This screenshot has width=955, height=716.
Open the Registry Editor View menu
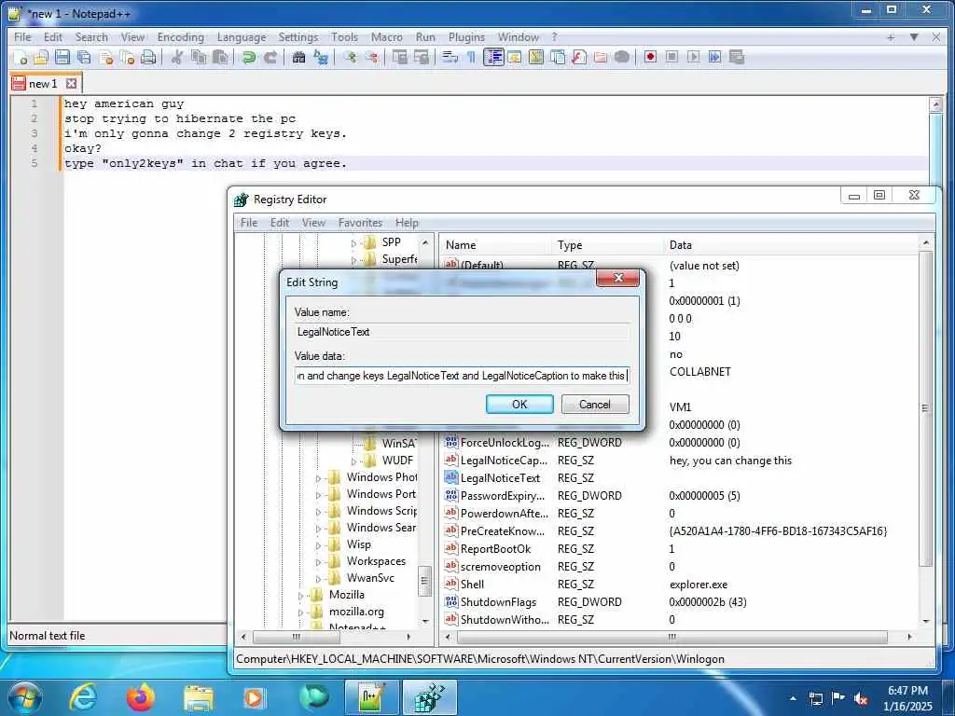pos(313,223)
